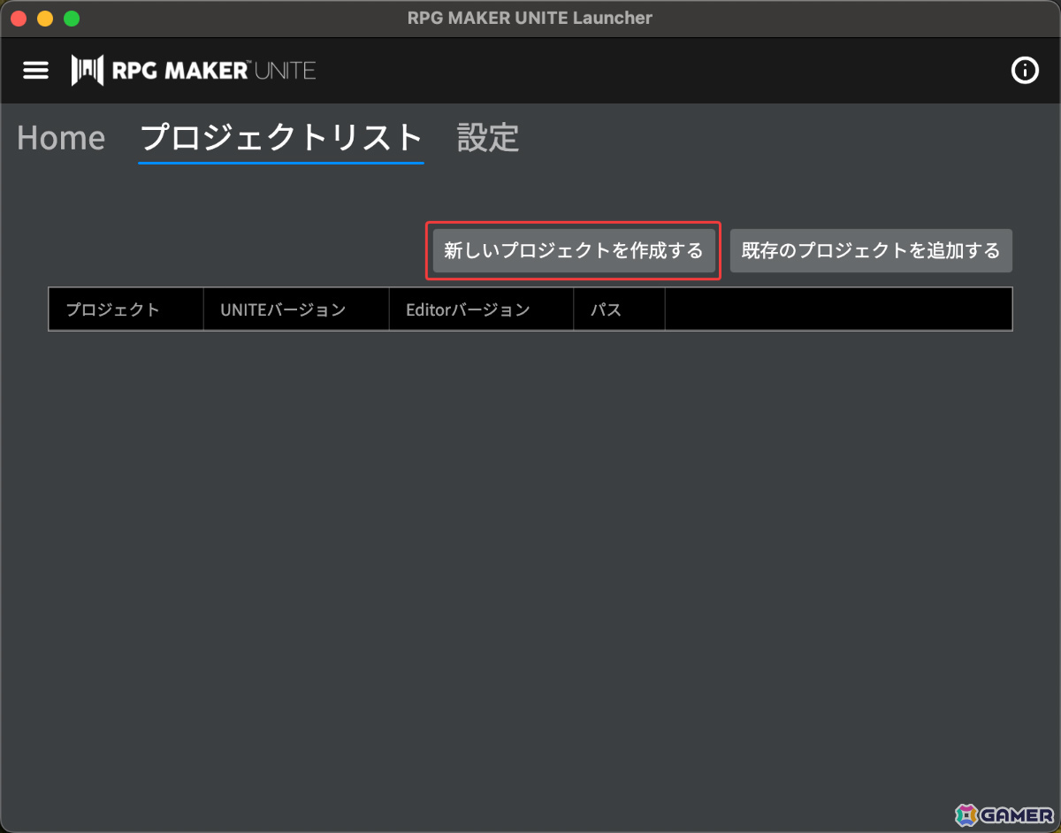Minimize the window using the yellow button
Image resolution: width=1061 pixels, height=833 pixels.
point(45,18)
